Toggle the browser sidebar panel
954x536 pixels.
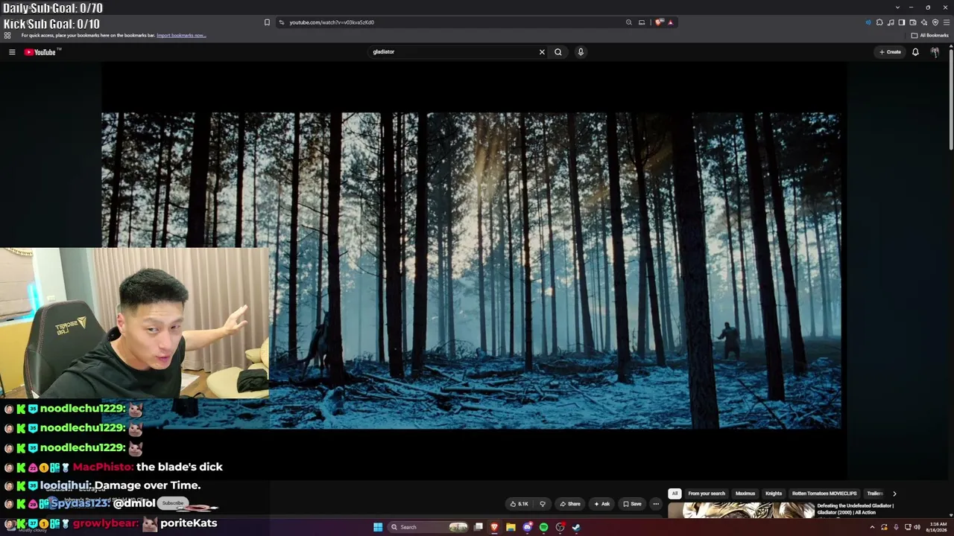click(902, 22)
